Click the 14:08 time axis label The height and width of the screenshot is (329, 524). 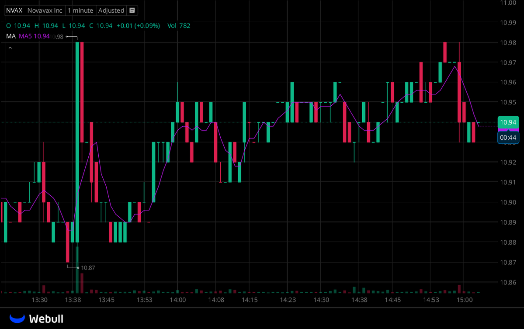tap(216, 300)
